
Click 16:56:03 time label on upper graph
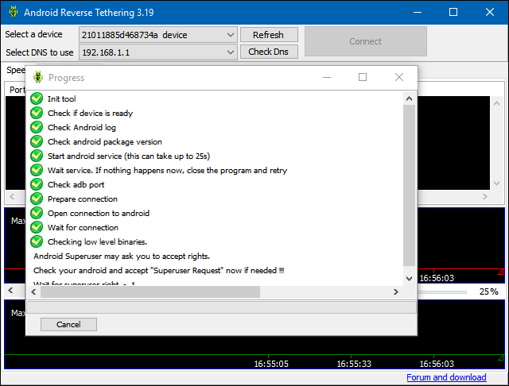[437, 278]
